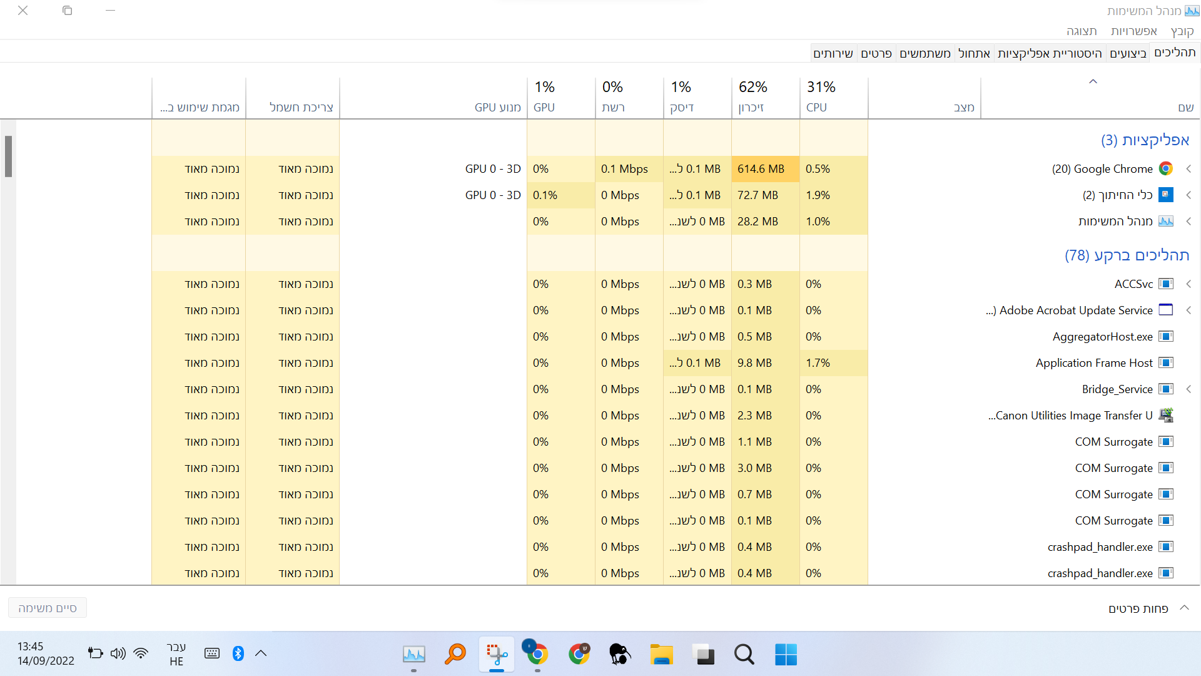
Task: Expand the ACCSvc process row
Action: [x=1188, y=284]
